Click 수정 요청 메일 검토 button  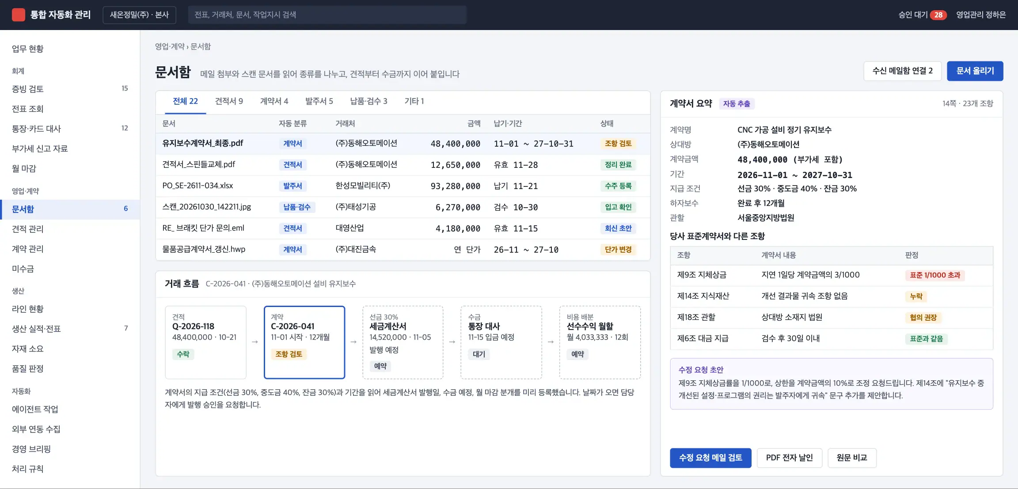(x=710, y=458)
